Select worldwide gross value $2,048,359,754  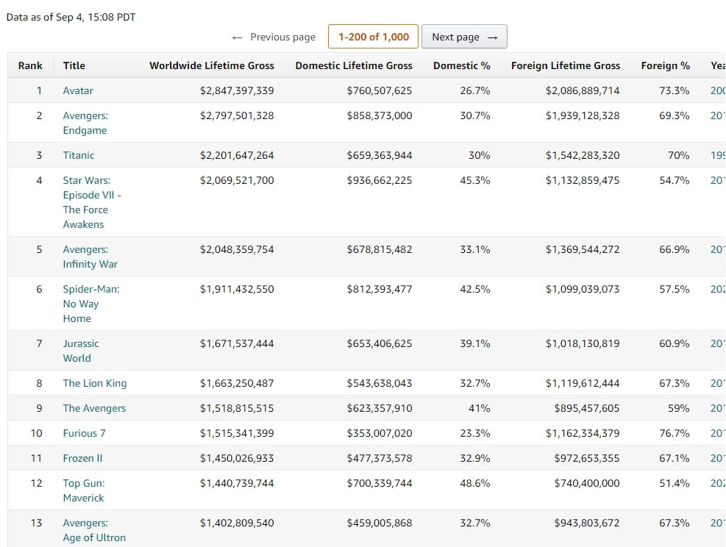[x=237, y=249]
